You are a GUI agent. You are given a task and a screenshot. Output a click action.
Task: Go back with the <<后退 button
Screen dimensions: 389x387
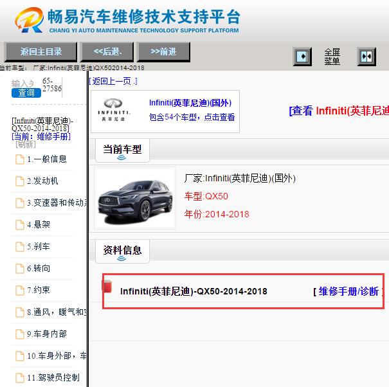click(107, 51)
